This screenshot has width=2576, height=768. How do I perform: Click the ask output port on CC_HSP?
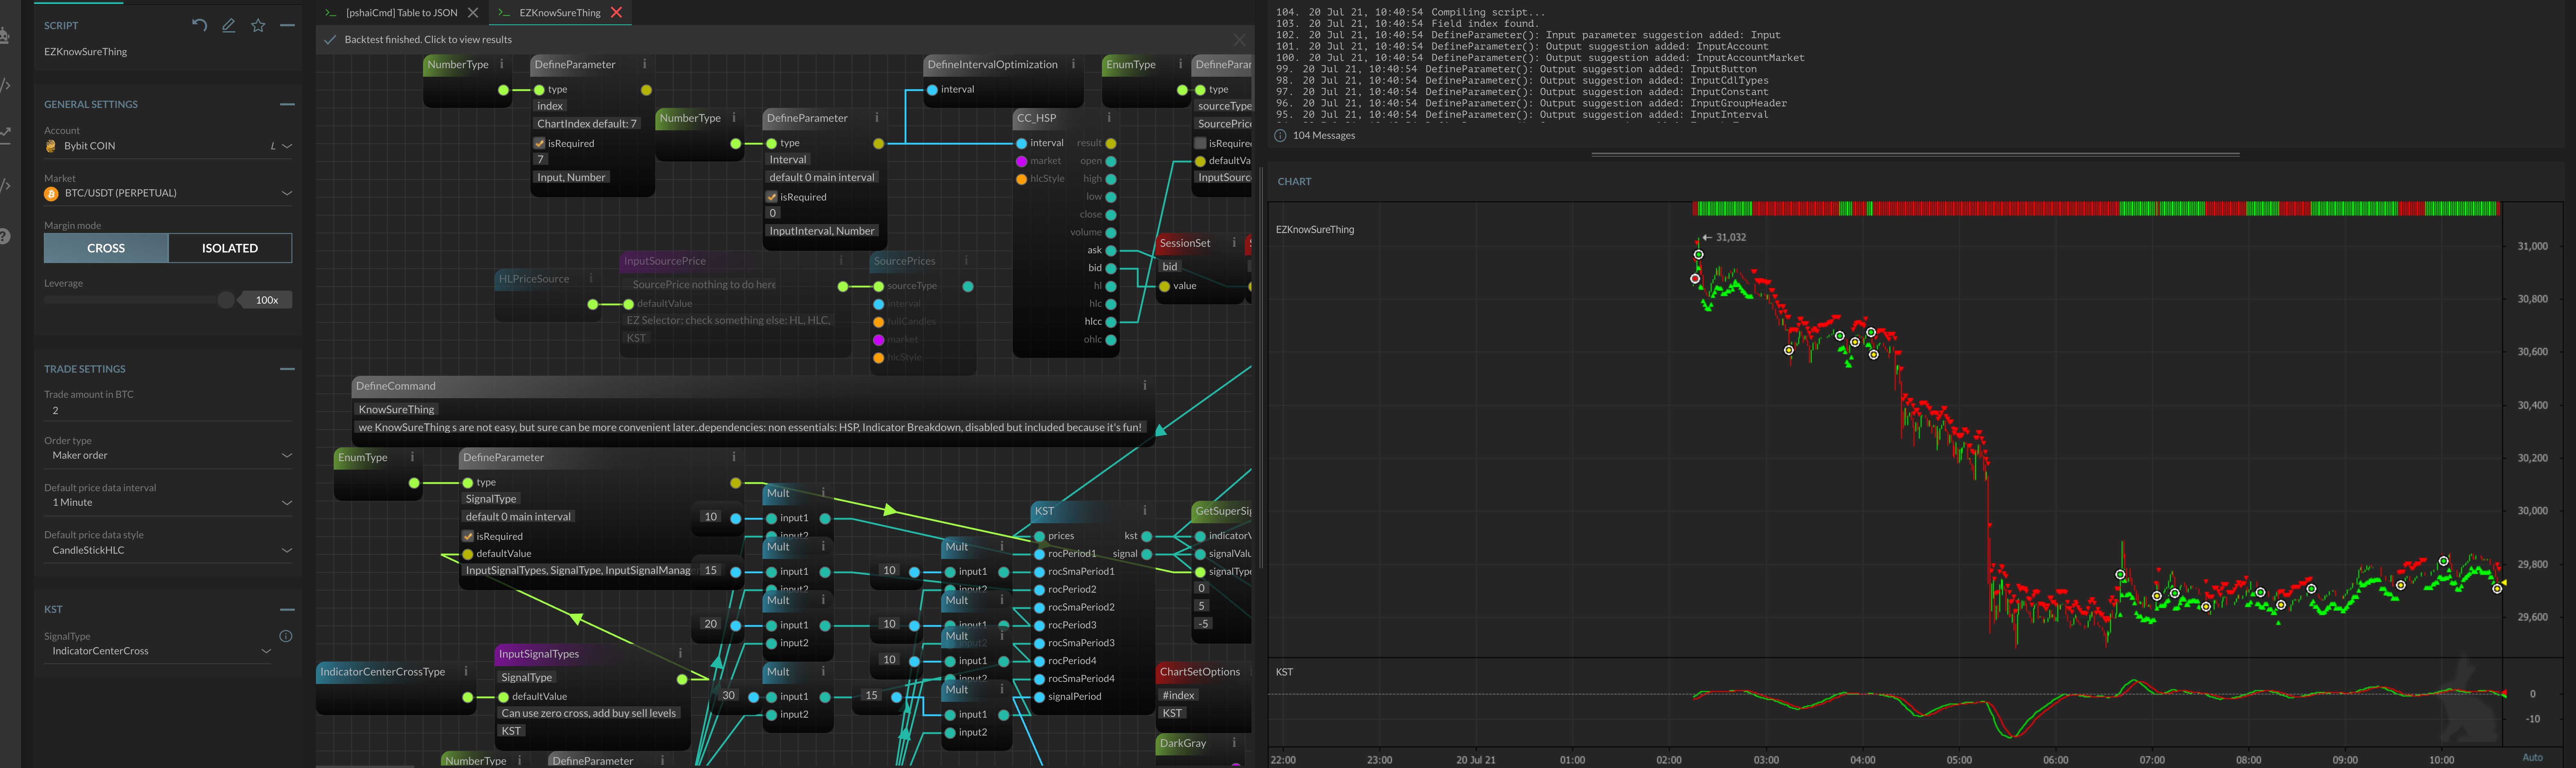pyautogui.click(x=1110, y=250)
